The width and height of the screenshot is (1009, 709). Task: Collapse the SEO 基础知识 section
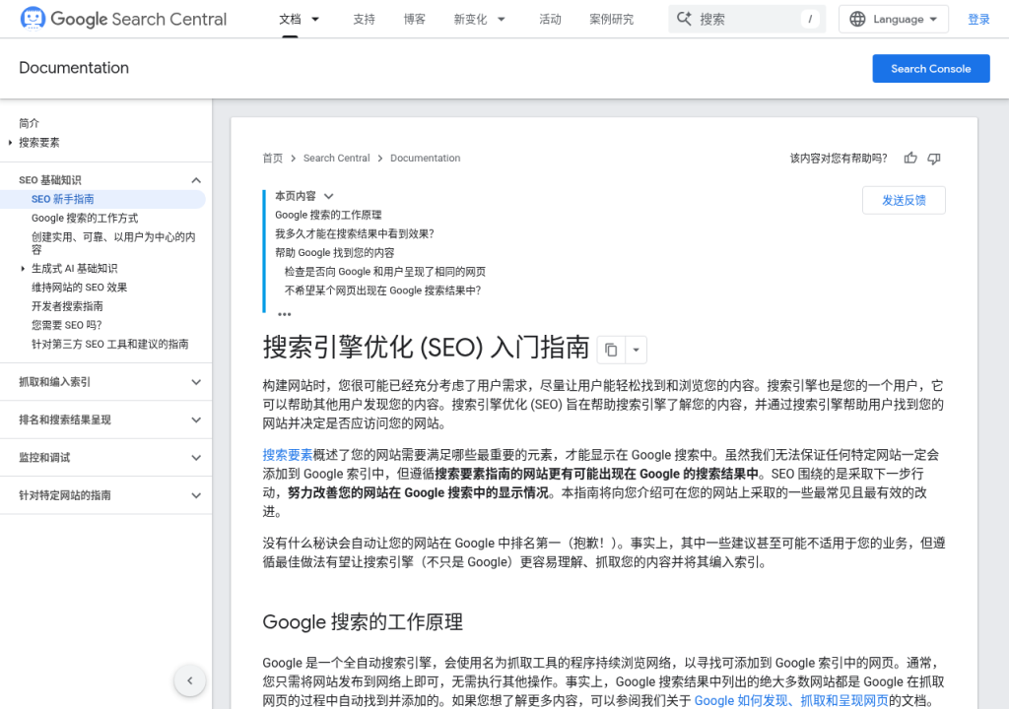point(196,180)
